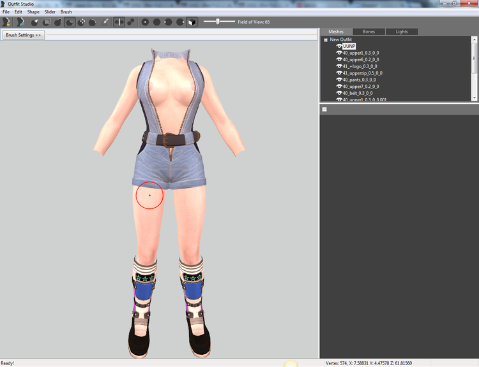Select the Deflate brush tool
The image size is (479, 367).
coord(70,22)
